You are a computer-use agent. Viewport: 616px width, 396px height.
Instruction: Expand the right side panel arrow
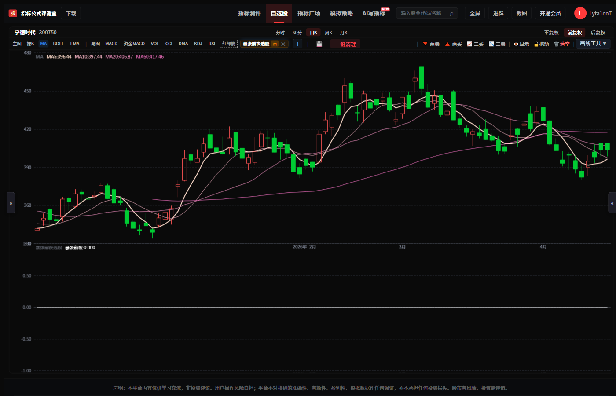612,203
